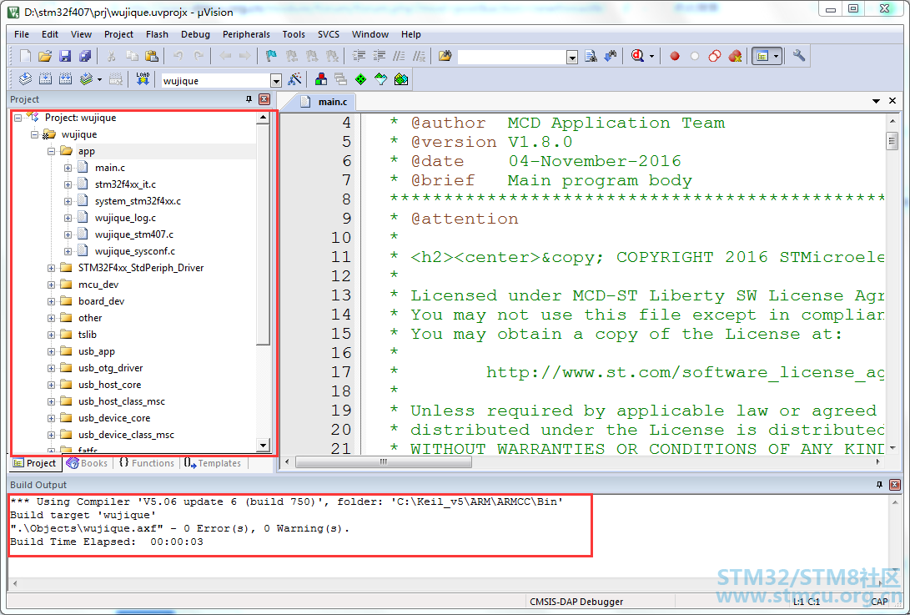This screenshot has height=615, width=910.
Task: Open Manage Run-Time Environment green diamond icon
Action: tap(360, 79)
